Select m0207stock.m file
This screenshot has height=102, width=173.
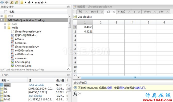pyautogui.click(x=24, y=54)
